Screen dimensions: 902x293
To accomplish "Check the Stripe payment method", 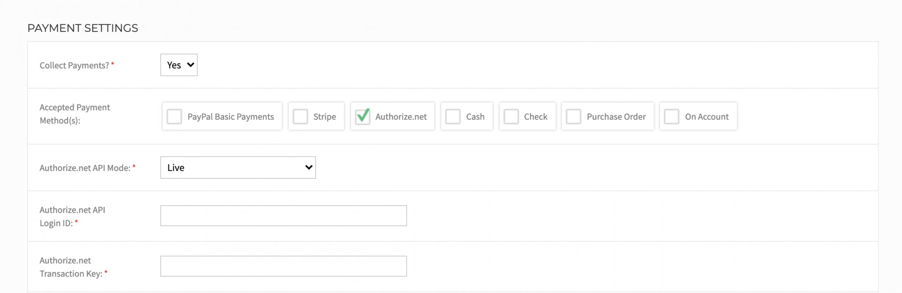I will coord(300,116).
